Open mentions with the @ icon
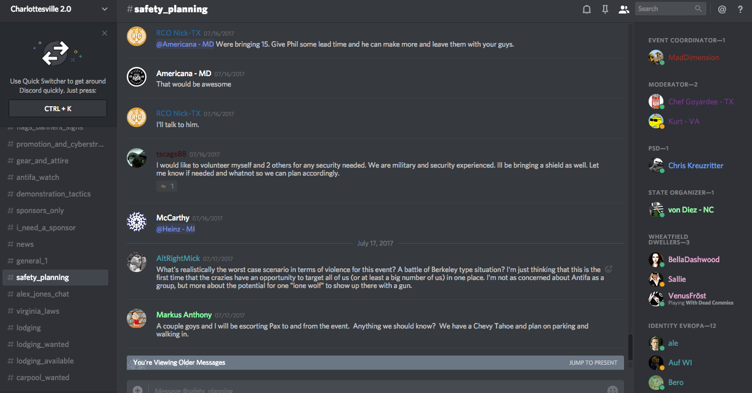752x393 pixels. click(x=722, y=9)
